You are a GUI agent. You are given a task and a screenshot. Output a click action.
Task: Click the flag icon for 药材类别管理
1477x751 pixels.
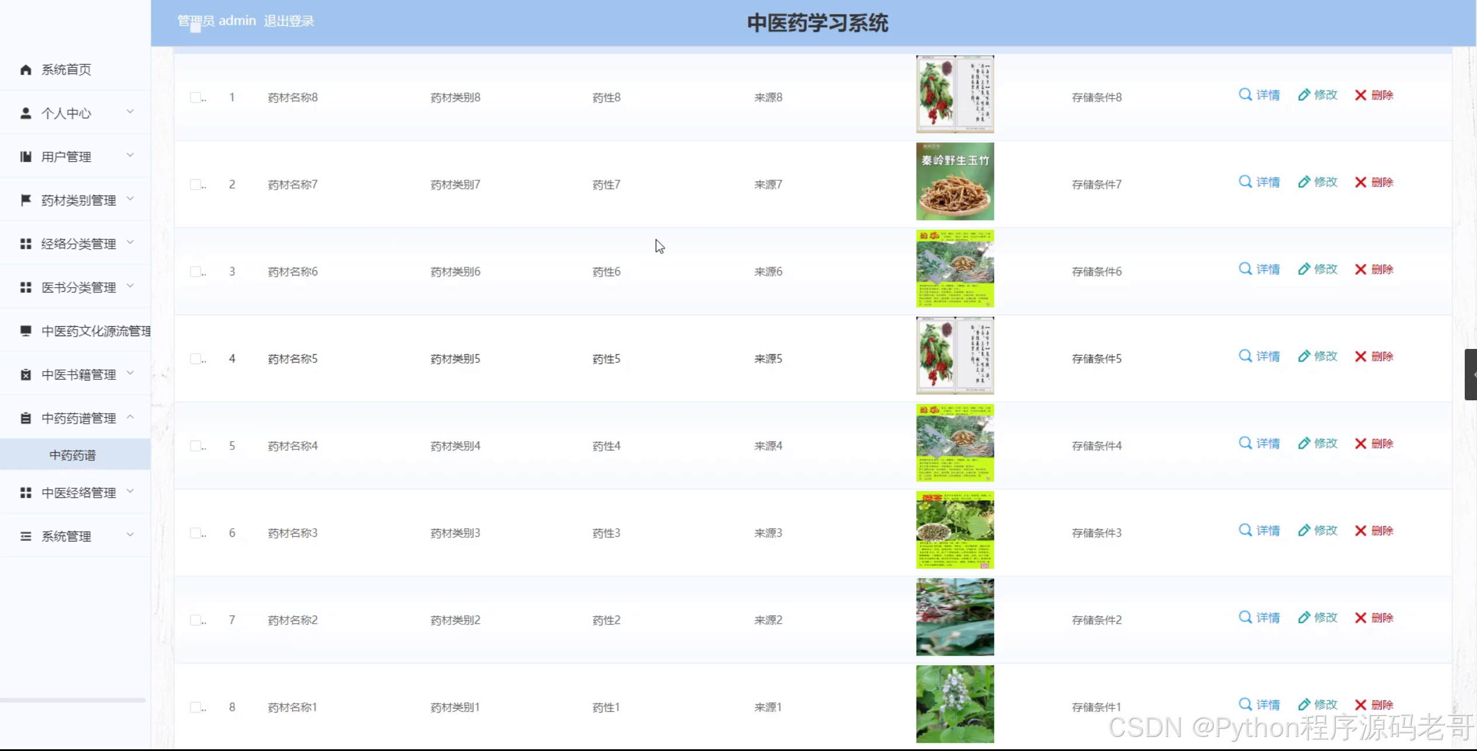click(x=26, y=200)
